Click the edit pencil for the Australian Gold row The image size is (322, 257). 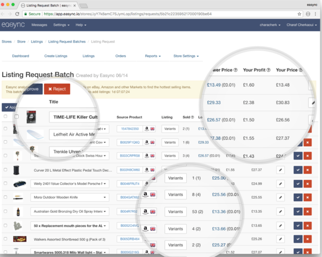tap(280, 211)
